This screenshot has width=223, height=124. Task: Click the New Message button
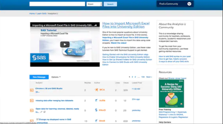point(39,77)
